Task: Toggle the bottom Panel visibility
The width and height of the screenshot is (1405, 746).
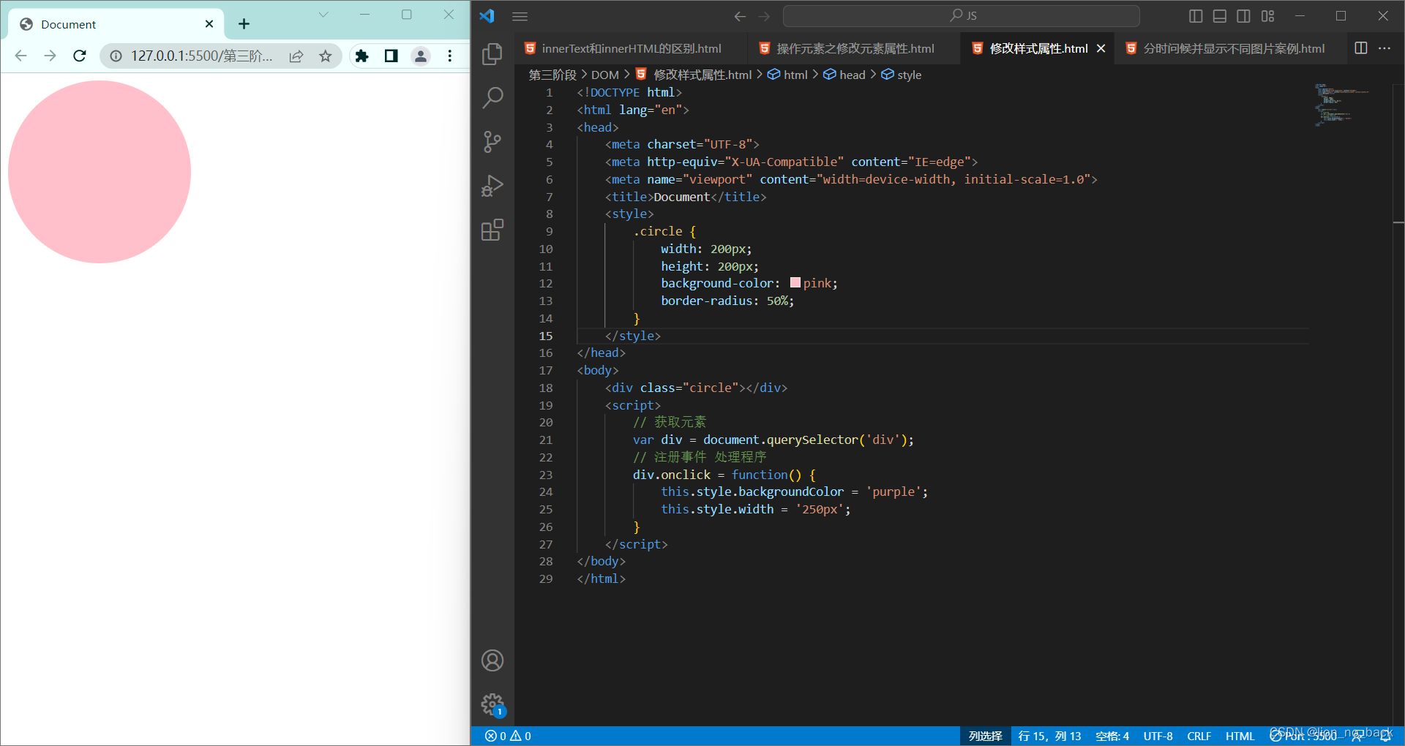Action: [1220, 16]
